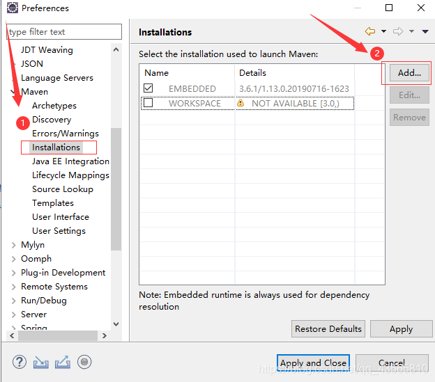
Task: Click Apply and Close
Action: 313,363
